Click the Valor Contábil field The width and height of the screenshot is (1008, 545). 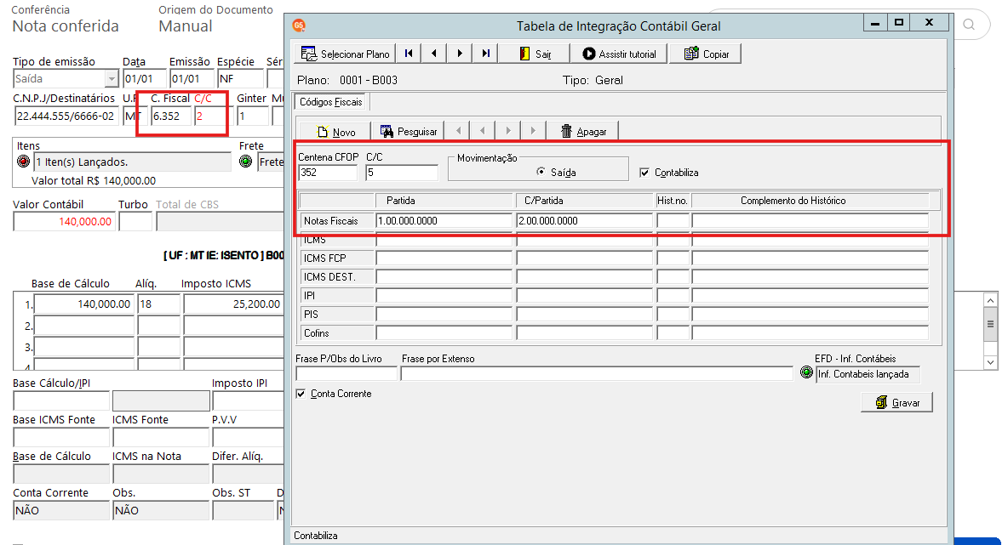(65, 221)
